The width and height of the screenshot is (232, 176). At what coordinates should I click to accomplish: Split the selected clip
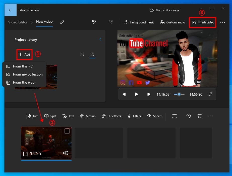pos(50,116)
